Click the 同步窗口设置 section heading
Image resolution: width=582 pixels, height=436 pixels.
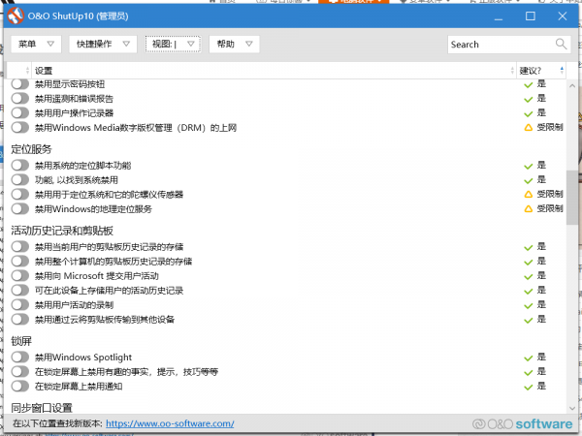[42, 408]
